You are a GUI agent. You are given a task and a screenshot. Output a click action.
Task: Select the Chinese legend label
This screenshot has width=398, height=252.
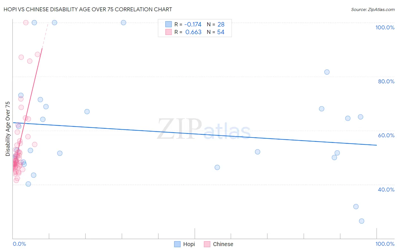click(223, 244)
